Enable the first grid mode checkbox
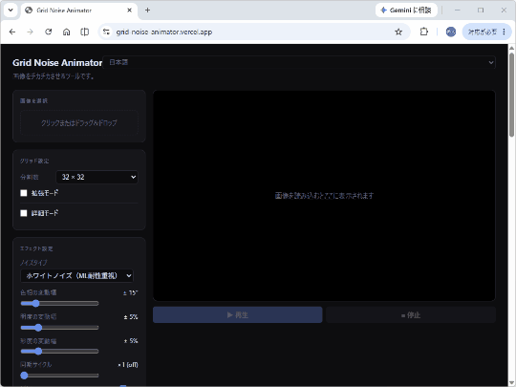Image resolution: width=516 pixels, height=387 pixels. pos(24,193)
